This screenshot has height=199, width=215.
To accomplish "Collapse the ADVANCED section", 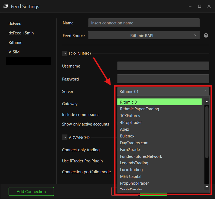I will pyautogui.click(x=65, y=137).
